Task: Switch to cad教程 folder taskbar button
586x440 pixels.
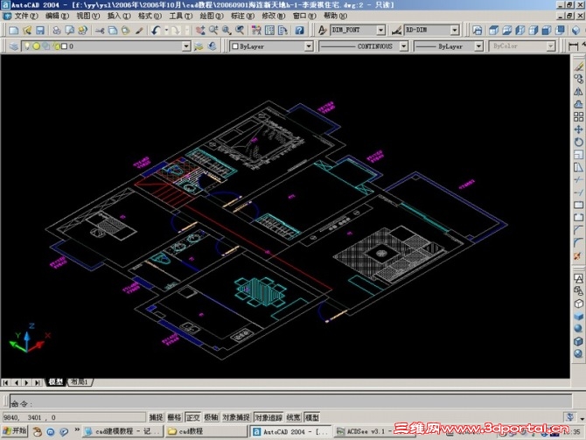Action: click(x=206, y=431)
